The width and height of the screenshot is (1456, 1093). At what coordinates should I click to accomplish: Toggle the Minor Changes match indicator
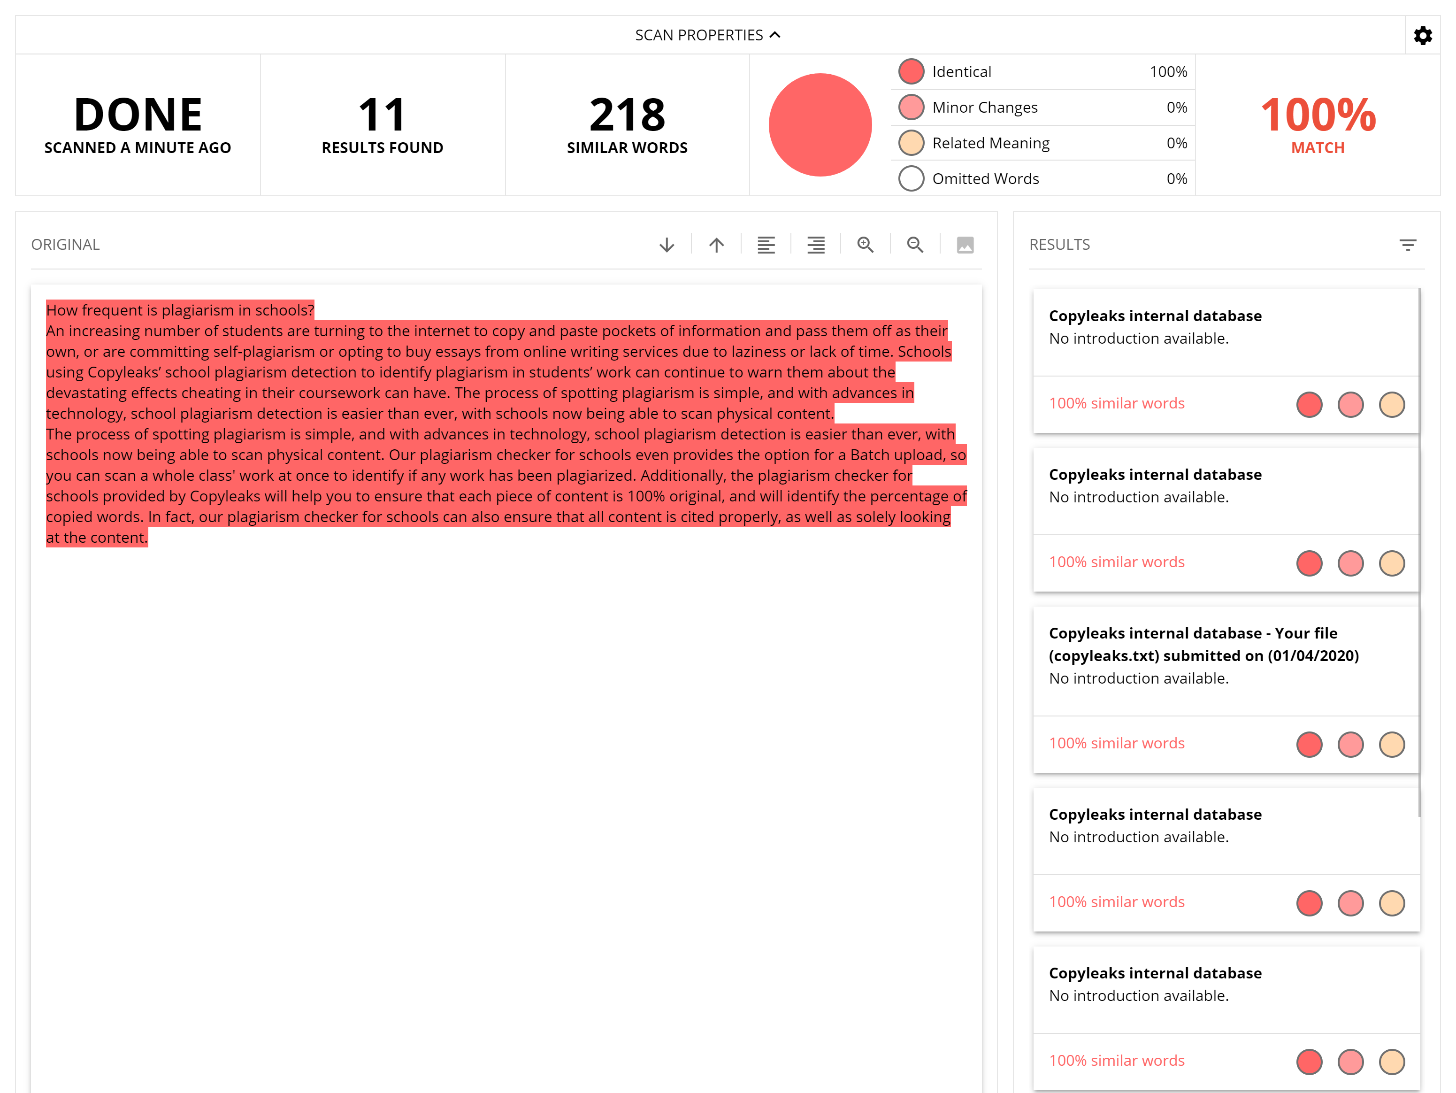914,106
